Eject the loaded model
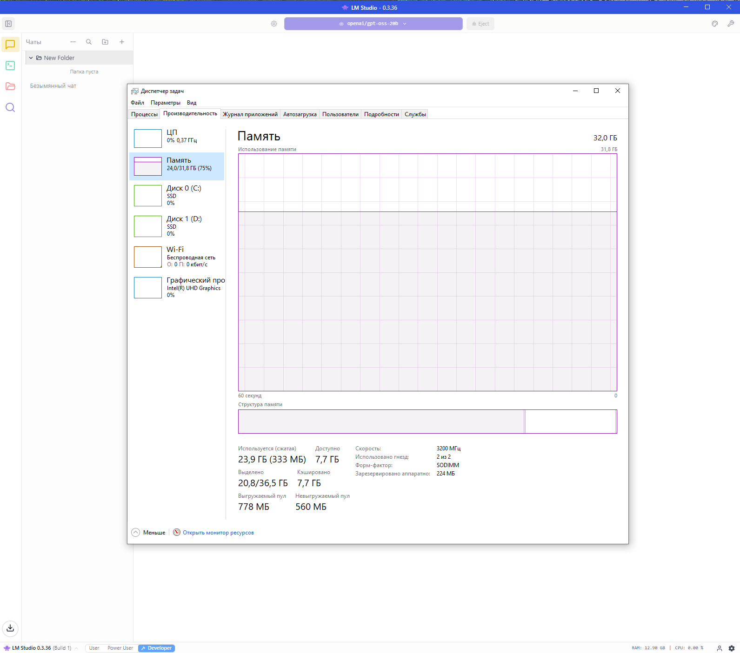This screenshot has width=740, height=653. click(480, 24)
